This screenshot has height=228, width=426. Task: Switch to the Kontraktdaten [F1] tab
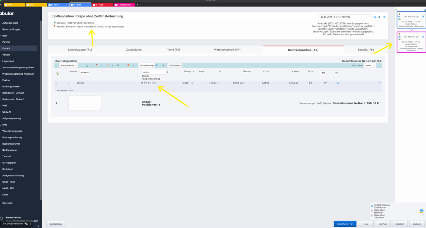click(x=80, y=50)
